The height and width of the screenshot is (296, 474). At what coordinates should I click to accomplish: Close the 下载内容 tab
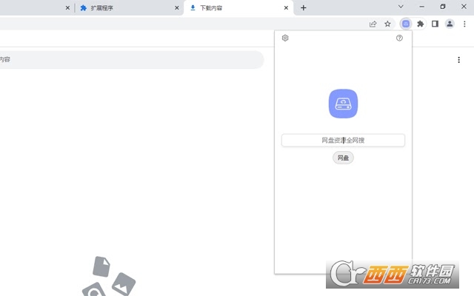[286, 8]
